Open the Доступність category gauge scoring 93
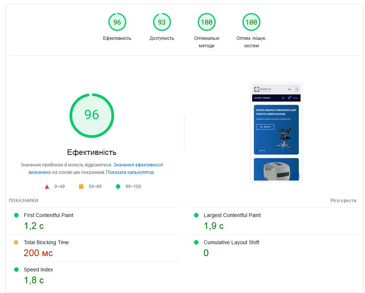 click(162, 22)
